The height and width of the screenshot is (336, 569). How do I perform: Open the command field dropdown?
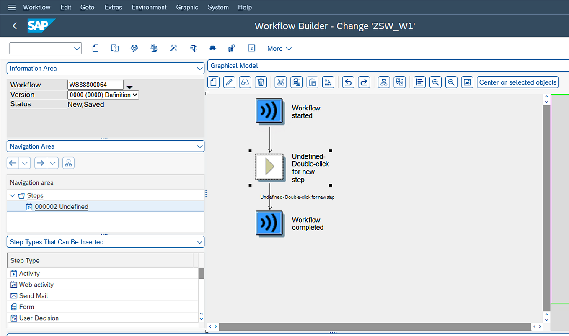[77, 49]
